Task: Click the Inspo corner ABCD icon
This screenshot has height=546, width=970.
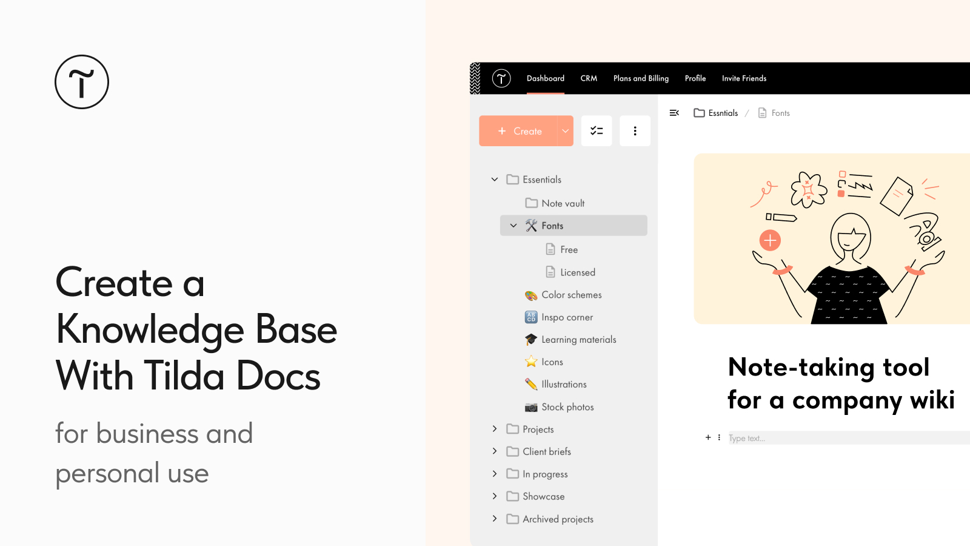Action: (531, 317)
